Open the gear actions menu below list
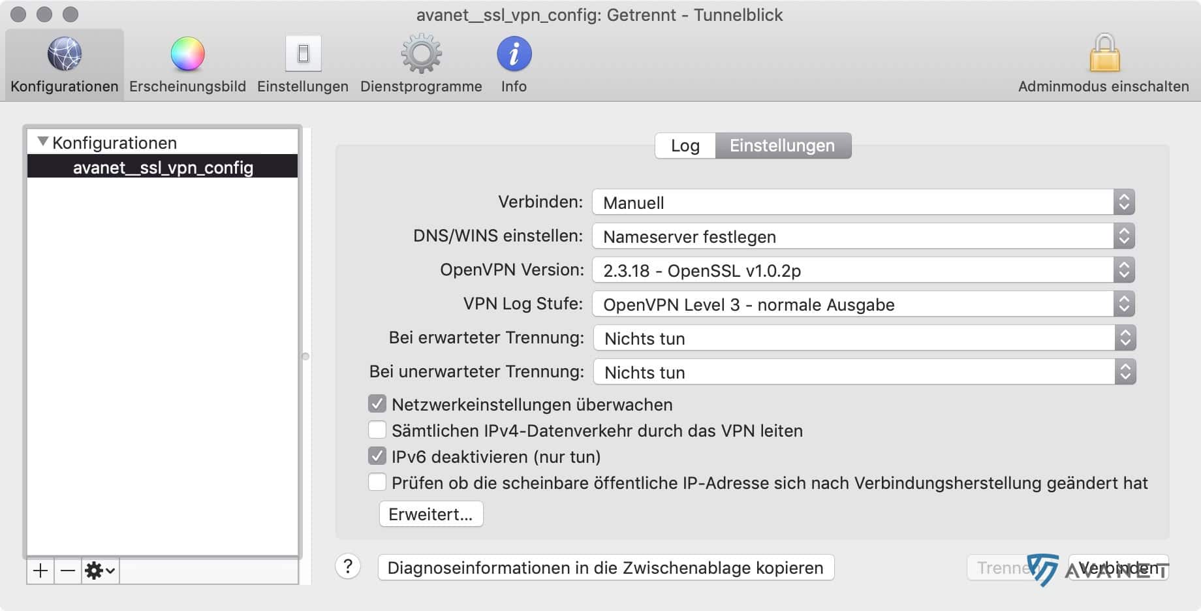This screenshot has width=1201, height=611. pos(100,571)
